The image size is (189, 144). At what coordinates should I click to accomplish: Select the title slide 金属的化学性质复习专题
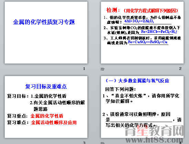click(x=46, y=33)
